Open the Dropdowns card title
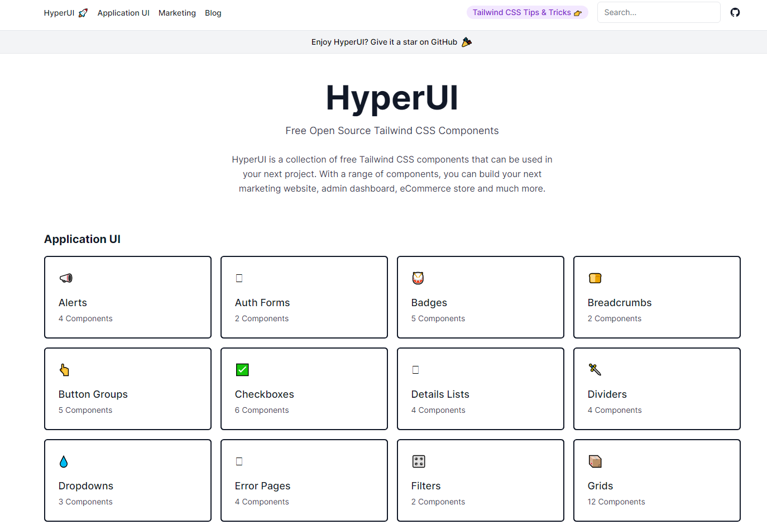The image size is (767, 524). point(86,486)
